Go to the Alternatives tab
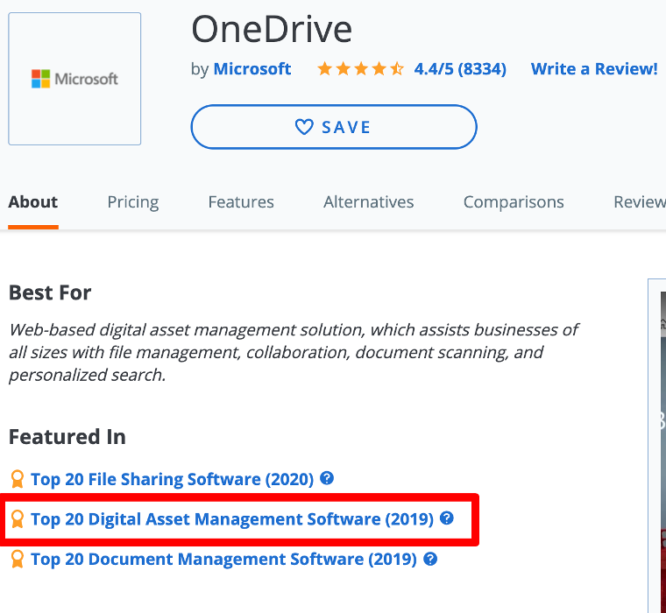666x613 pixels. pos(368,202)
